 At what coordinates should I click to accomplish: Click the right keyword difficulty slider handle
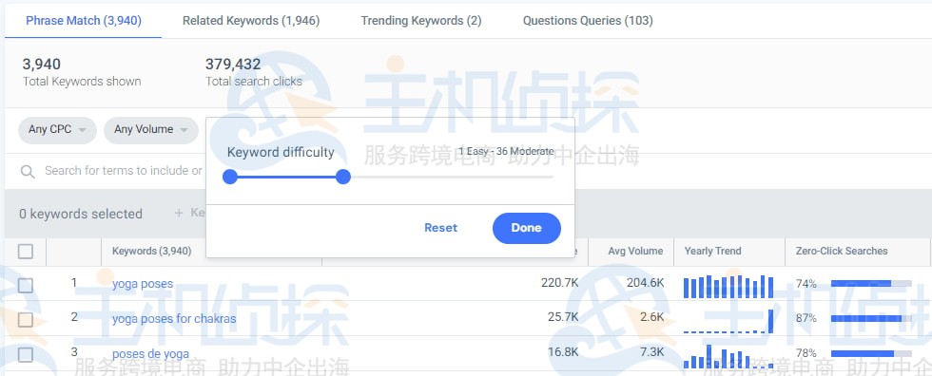[343, 177]
